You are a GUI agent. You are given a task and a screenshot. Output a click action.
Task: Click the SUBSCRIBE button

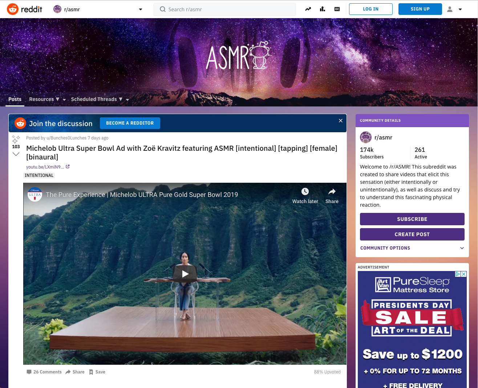(x=412, y=219)
